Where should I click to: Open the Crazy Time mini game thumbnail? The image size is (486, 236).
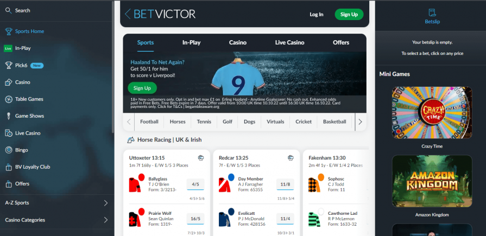(432, 112)
